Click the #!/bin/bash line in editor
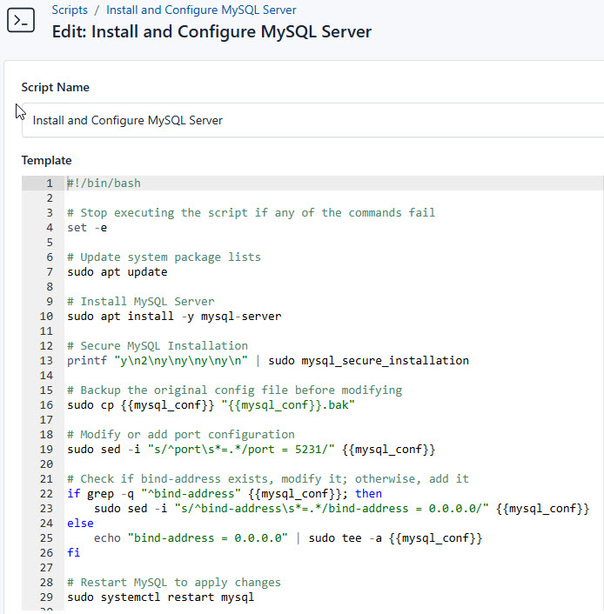This screenshot has height=614, width=604. [x=104, y=184]
